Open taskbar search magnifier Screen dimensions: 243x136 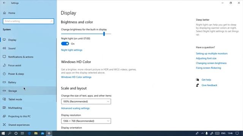[x=9, y=133]
